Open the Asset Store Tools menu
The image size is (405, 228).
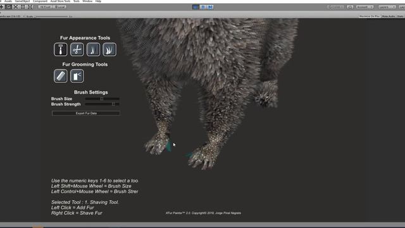pos(61,1)
